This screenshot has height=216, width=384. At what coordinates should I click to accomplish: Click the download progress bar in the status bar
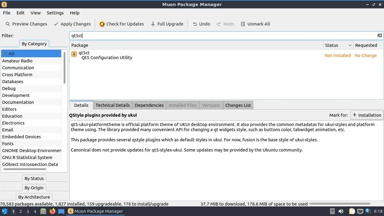[x=340, y=204]
